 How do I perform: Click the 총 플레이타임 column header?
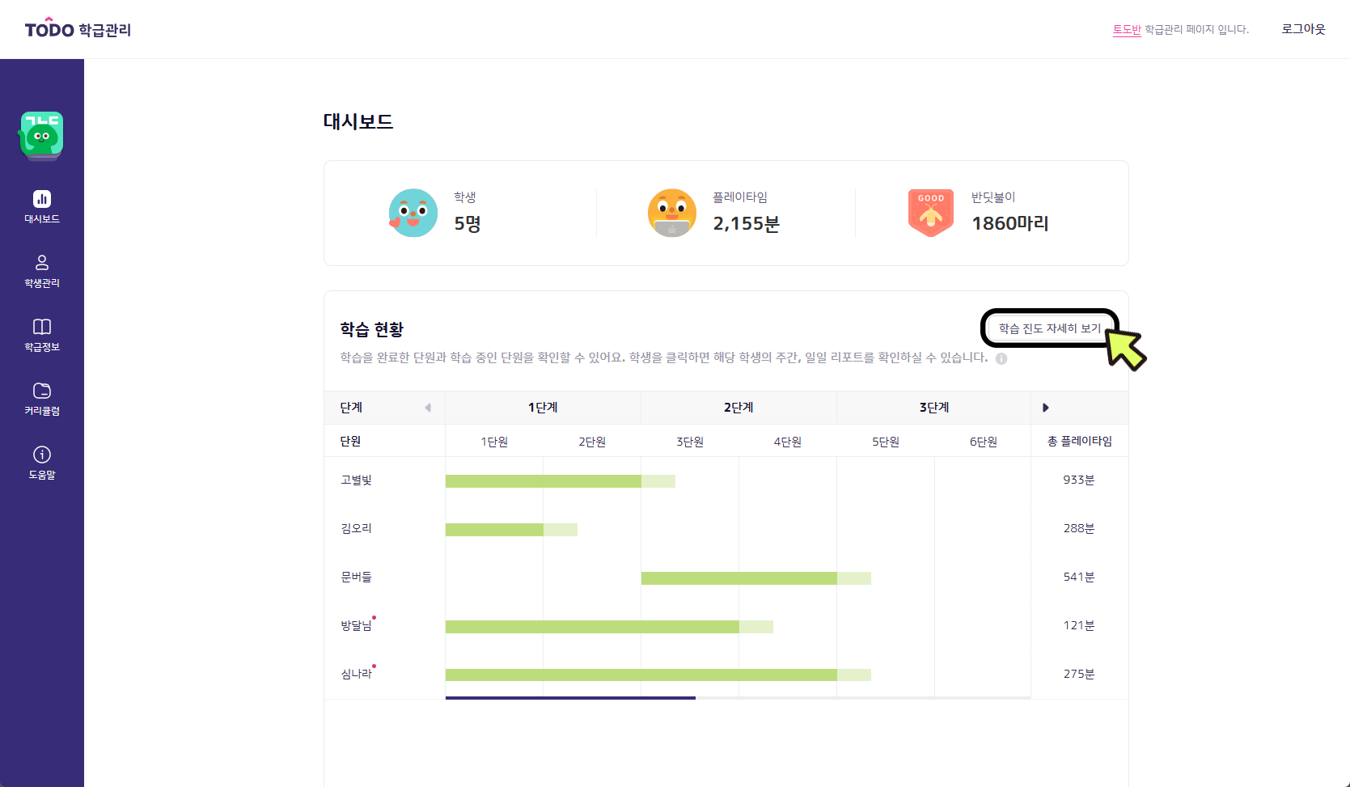click(x=1080, y=441)
